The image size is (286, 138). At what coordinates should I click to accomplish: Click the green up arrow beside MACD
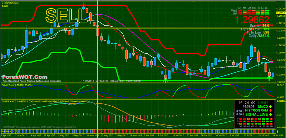(271, 107)
